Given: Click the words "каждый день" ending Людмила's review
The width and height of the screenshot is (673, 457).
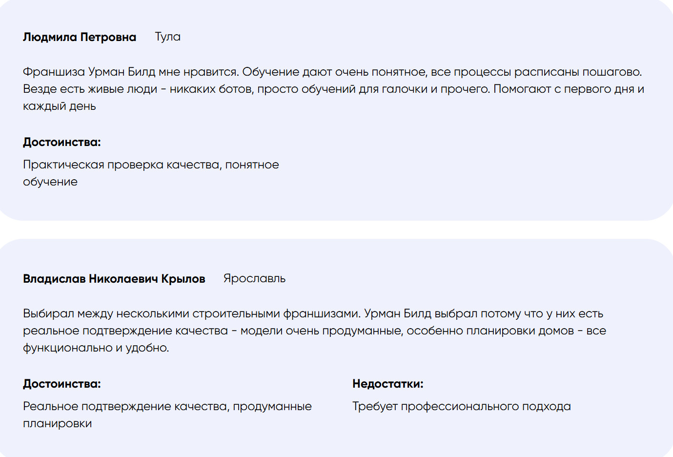Looking at the screenshot, I should [x=59, y=106].
